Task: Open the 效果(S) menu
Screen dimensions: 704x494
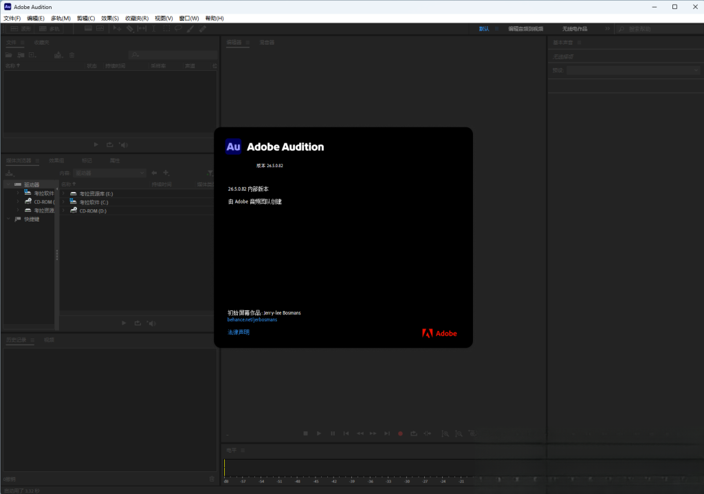Action: coord(110,18)
